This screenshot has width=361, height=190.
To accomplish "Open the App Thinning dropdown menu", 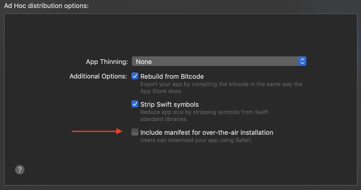I will coord(219,61).
